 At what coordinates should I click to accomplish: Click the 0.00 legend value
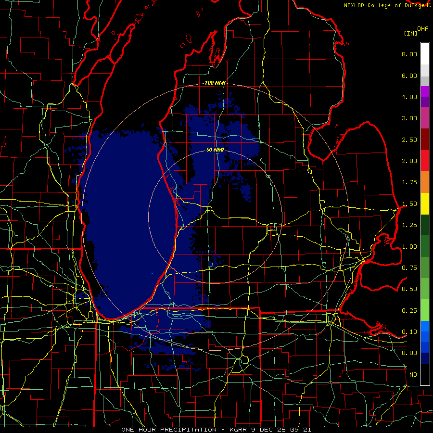409,353
